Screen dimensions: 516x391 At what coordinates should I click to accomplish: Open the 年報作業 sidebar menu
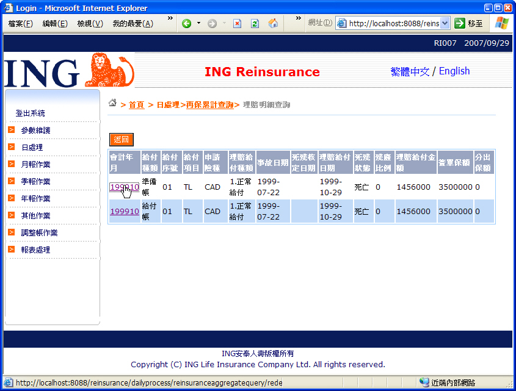pyautogui.click(x=35, y=199)
